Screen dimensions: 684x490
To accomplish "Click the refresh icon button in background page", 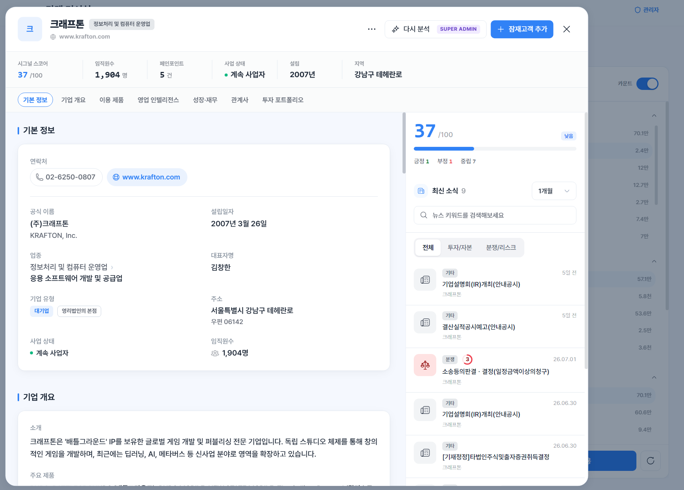I will tap(651, 461).
